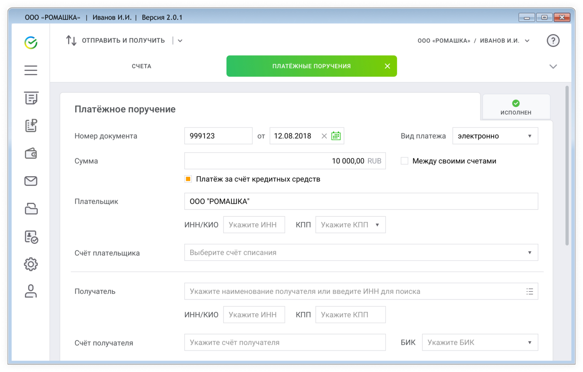This screenshot has width=583, height=372.
Task: Check the 'Между своими счетами' checkbox
Action: click(x=404, y=161)
